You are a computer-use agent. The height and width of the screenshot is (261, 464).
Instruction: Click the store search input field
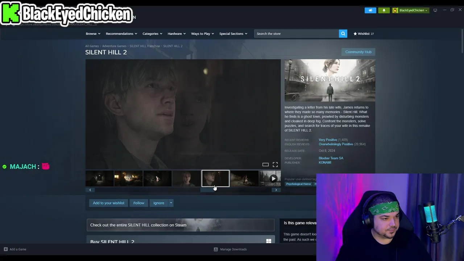point(297,34)
